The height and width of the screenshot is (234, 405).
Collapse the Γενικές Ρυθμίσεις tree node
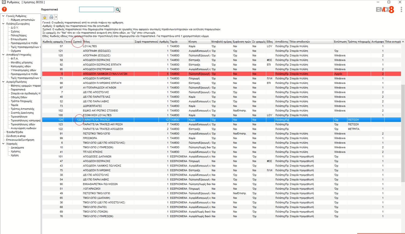[3, 16]
